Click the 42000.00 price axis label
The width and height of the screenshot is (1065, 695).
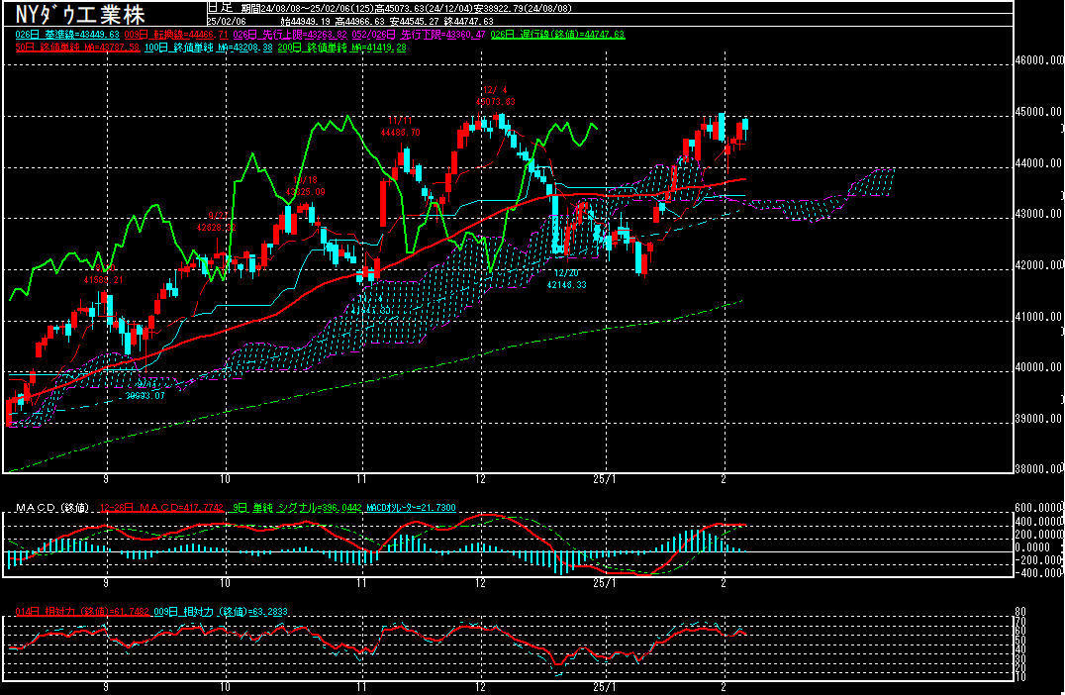pos(1038,265)
